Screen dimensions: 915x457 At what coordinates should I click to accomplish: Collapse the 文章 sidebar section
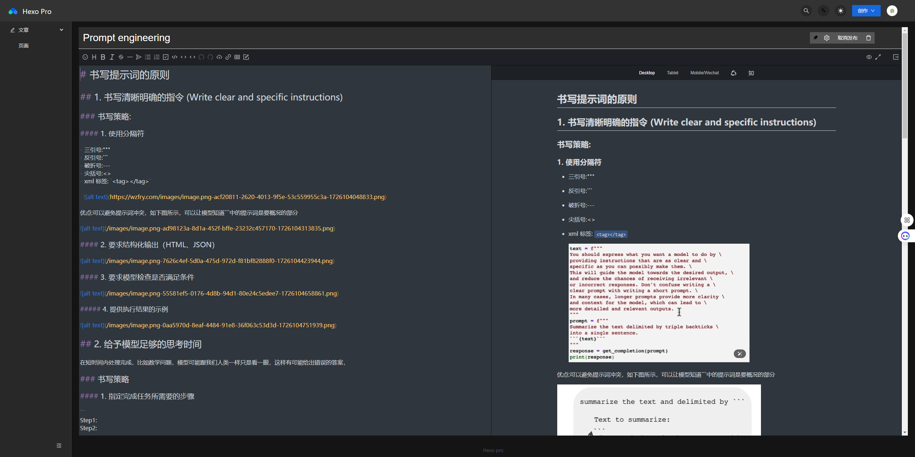tap(61, 30)
